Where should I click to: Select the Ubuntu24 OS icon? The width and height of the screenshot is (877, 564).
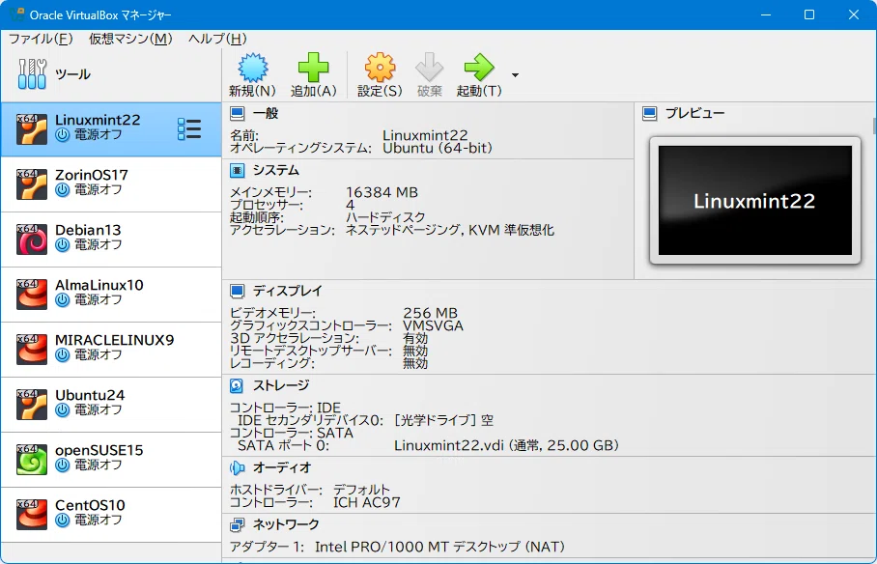31,405
